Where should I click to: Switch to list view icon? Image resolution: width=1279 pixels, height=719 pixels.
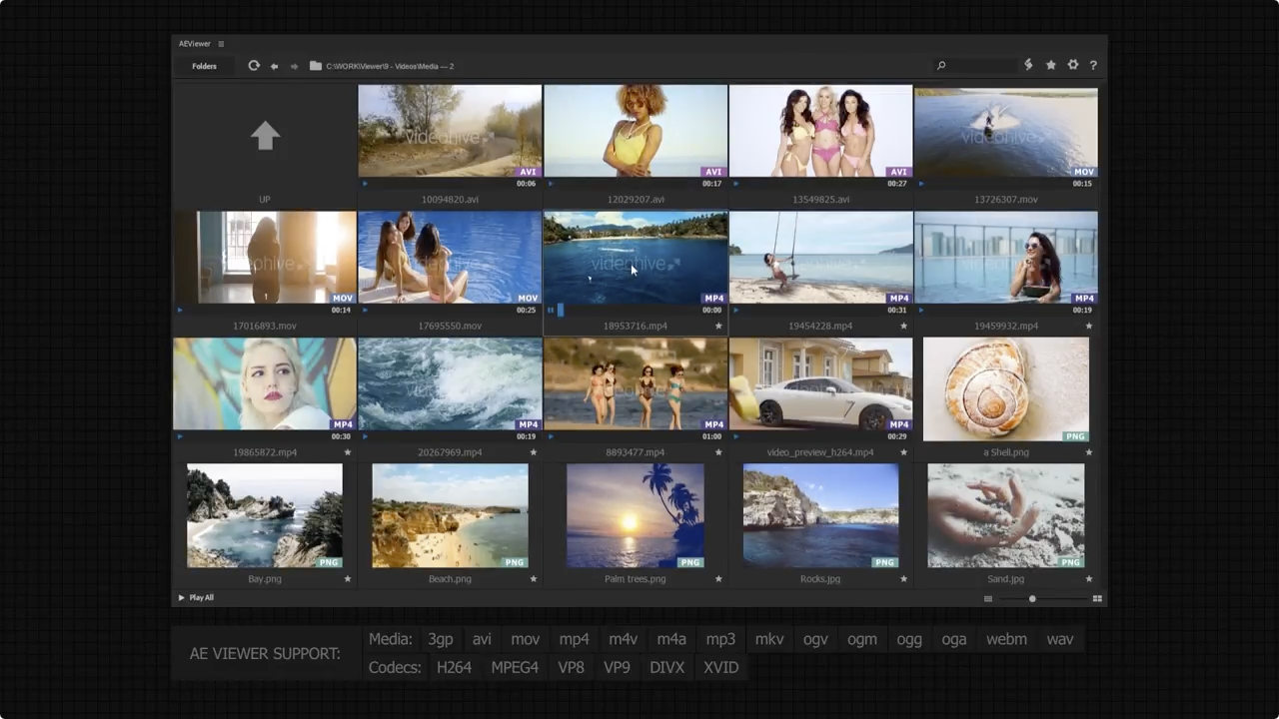click(987, 598)
